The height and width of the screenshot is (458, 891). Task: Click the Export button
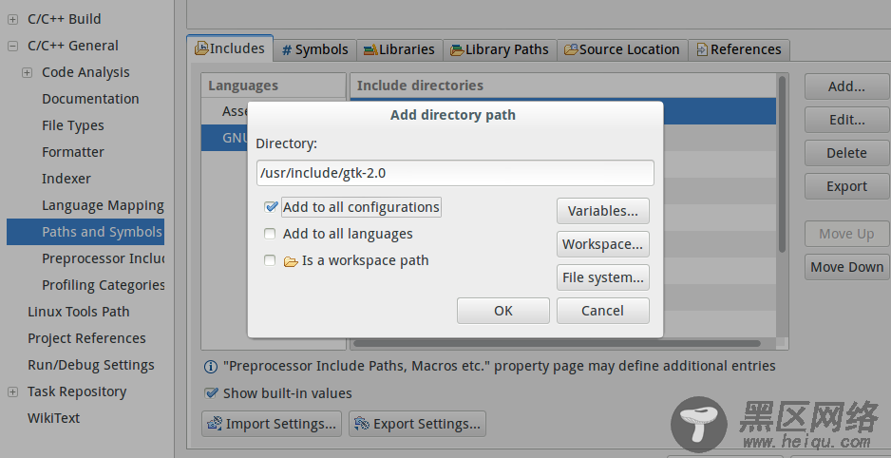846,186
